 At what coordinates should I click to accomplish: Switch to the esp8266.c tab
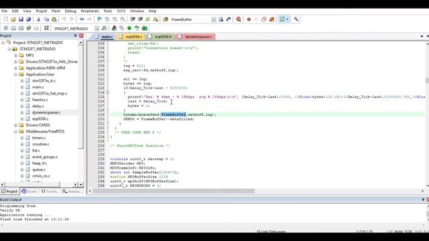pyautogui.click(x=131, y=37)
